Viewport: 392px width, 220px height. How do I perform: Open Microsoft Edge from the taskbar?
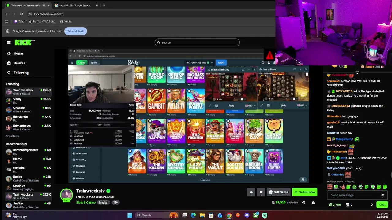(x=193, y=215)
